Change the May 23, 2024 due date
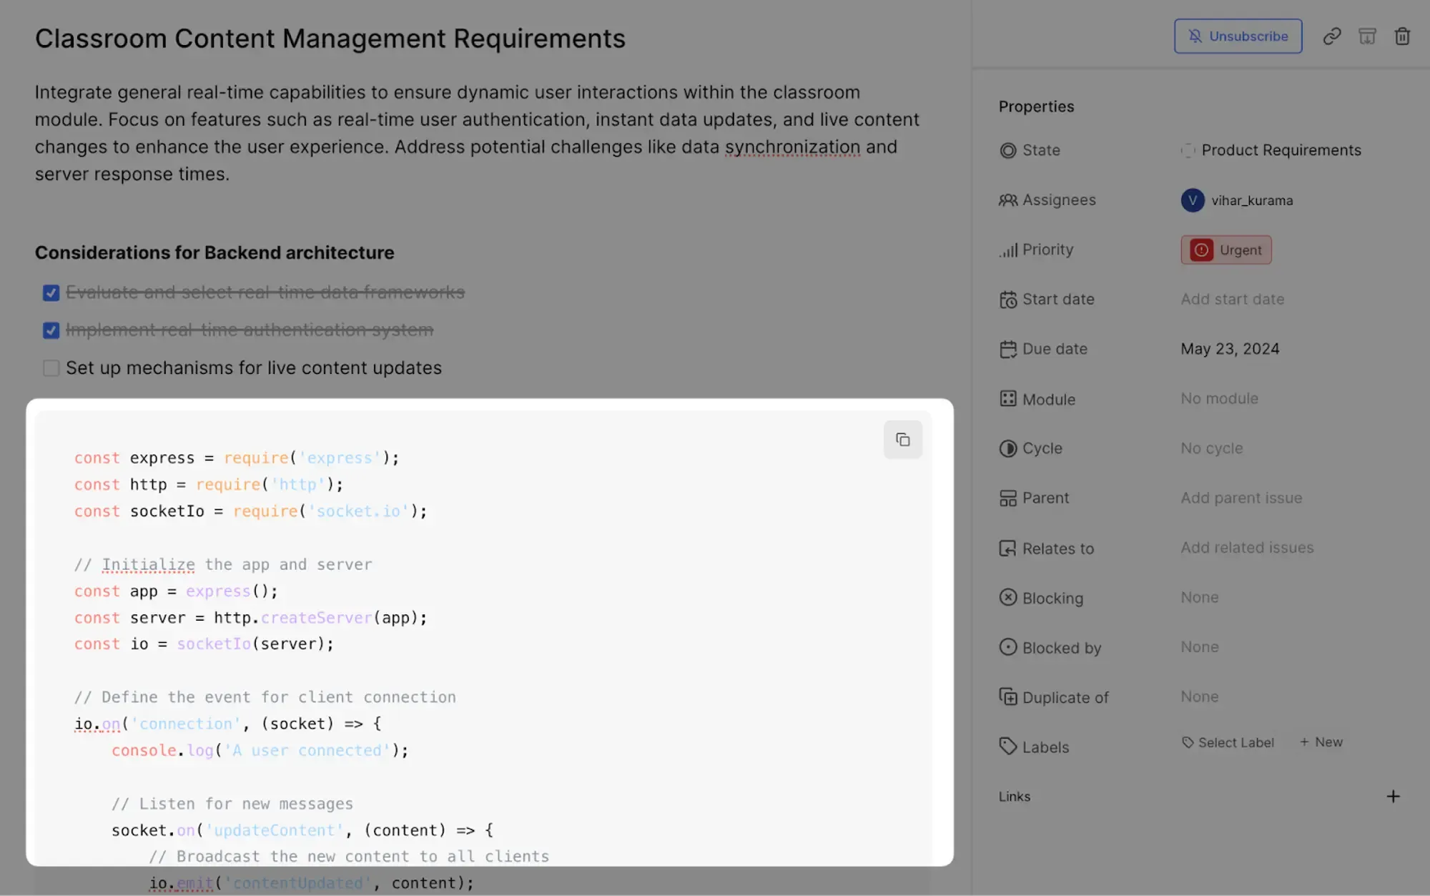Screen dimensions: 1430x896 pyautogui.click(x=1230, y=349)
